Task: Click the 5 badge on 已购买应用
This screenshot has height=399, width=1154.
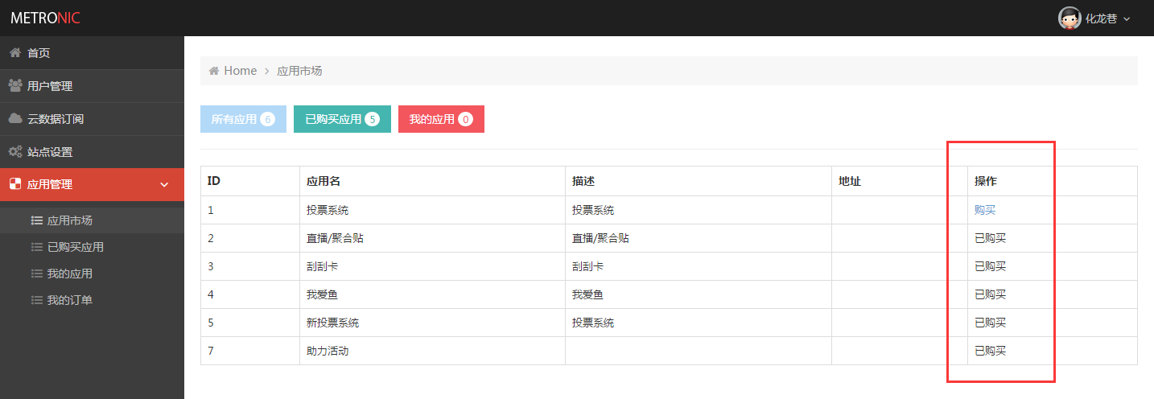Action: [x=372, y=119]
